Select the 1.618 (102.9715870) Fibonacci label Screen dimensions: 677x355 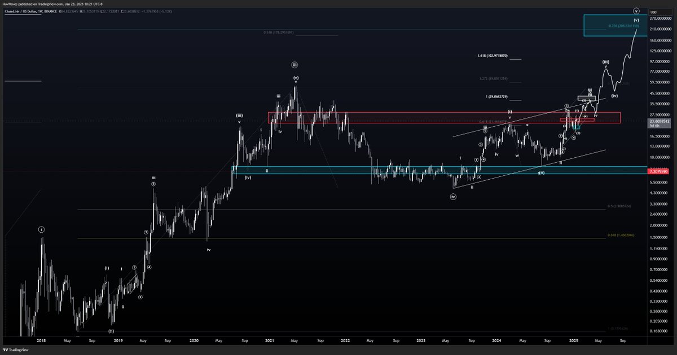pos(493,56)
